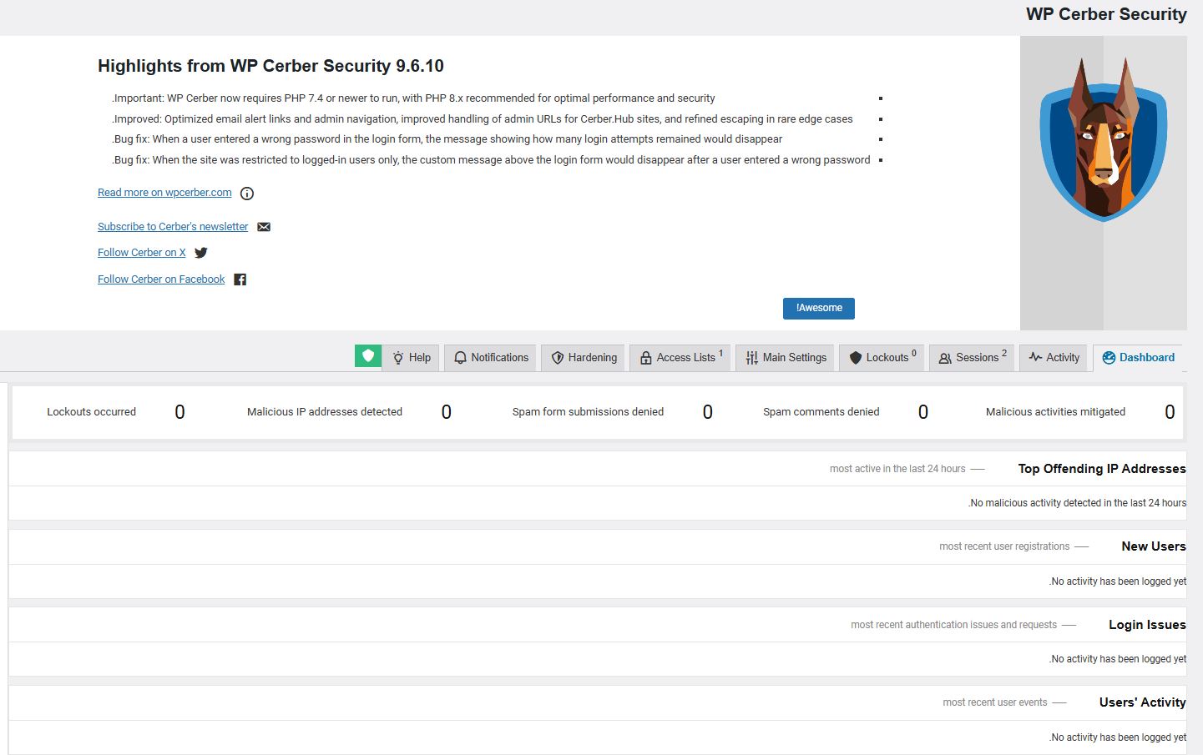
Task: Click the green shield icon tab
Action: 368,356
